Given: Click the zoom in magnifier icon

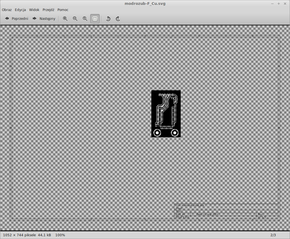Looking at the screenshot, I should point(65,18).
